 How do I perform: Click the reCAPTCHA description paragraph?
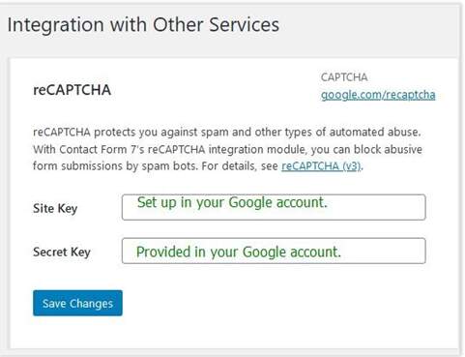227,149
